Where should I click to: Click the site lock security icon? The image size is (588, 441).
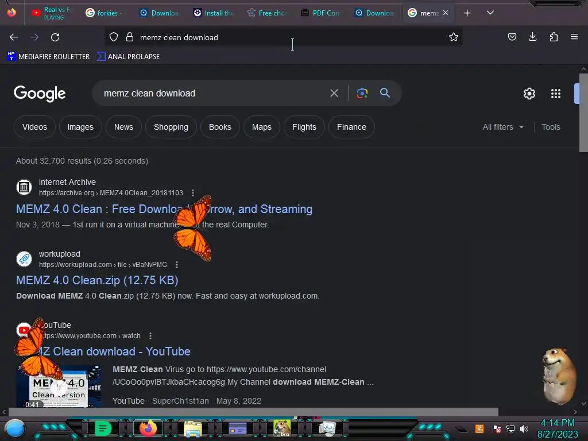(130, 37)
